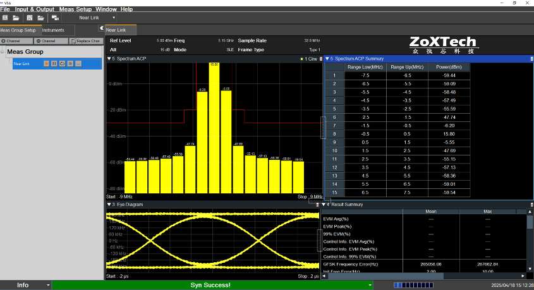Click the Result Summary horizontal scroll-left arrow
The image size is (534, 290).
coord(324,276)
